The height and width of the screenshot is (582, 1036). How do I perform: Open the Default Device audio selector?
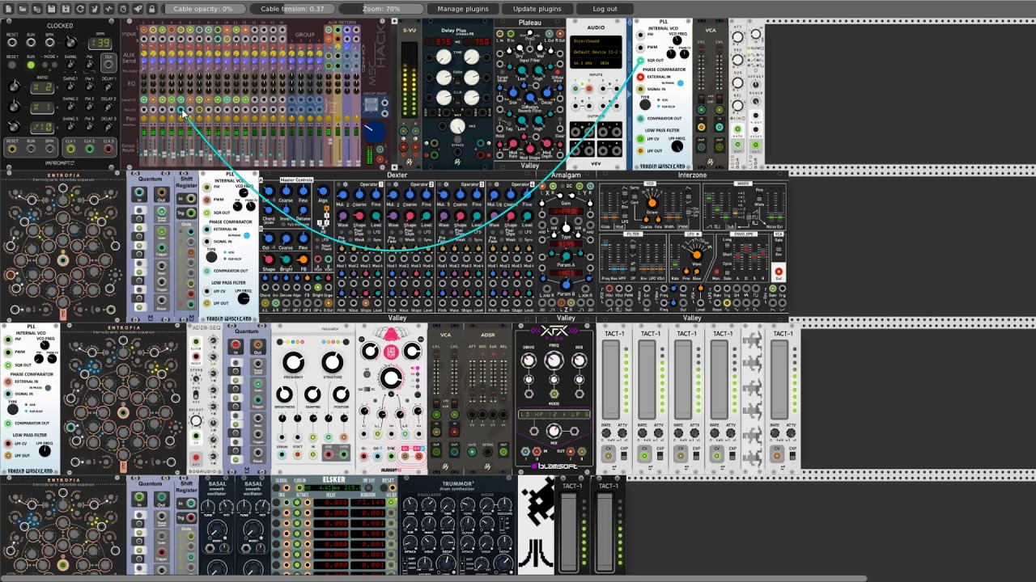pos(597,51)
